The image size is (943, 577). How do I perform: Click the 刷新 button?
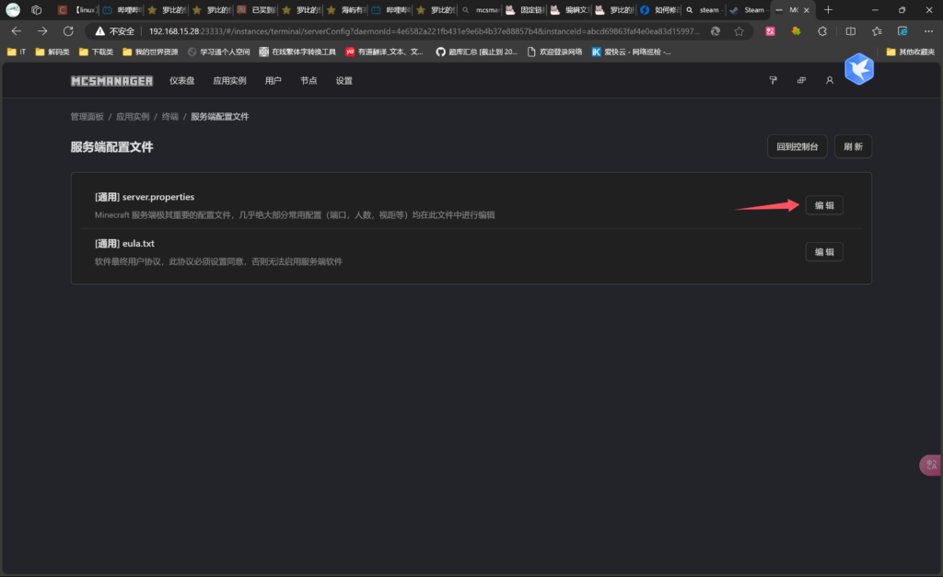pos(853,147)
